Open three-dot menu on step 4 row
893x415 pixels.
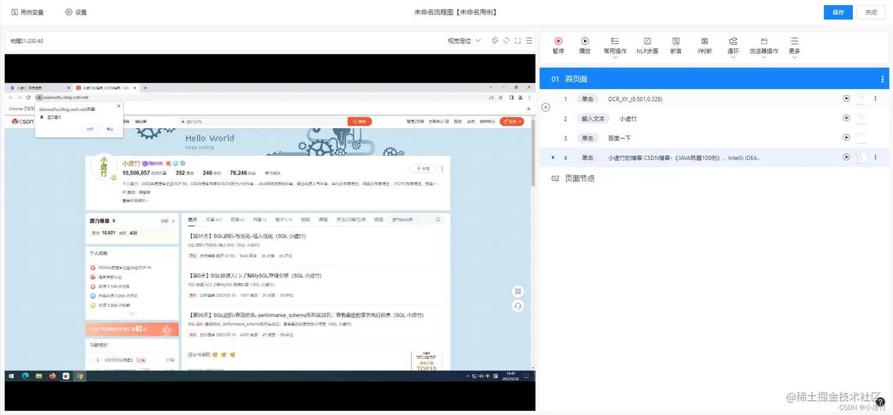[875, 157]
